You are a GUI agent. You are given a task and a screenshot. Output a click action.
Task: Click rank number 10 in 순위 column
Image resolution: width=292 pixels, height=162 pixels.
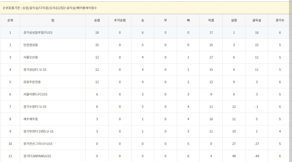[10, 144]
